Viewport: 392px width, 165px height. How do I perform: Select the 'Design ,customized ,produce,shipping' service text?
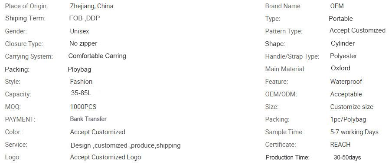pyautogui.click(x=125, y=145)
